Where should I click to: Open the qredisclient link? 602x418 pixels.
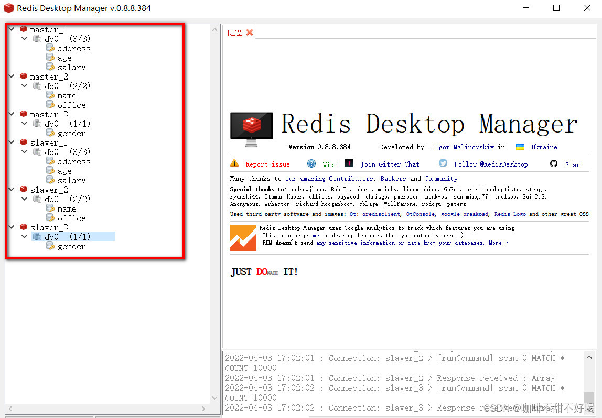381,214
